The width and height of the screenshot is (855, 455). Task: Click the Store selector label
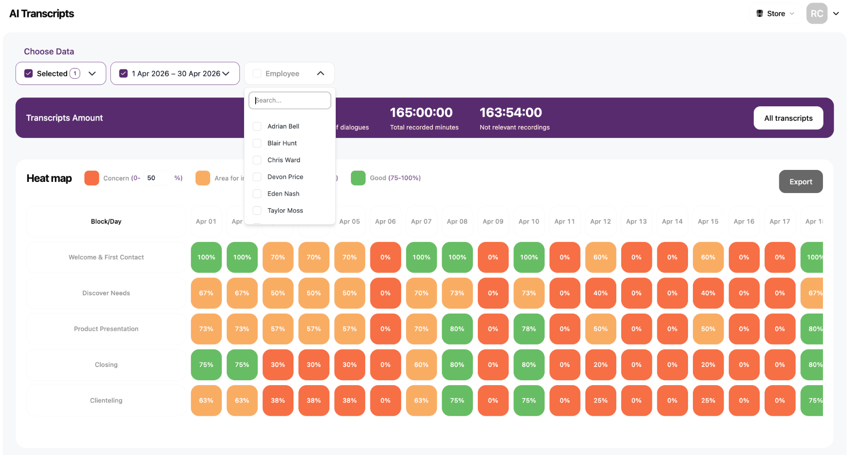pyautogui.click(x=776, y=14)
